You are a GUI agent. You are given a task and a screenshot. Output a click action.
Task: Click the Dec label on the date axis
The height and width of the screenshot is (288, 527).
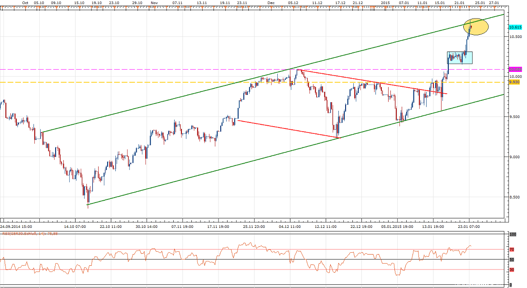271,3
